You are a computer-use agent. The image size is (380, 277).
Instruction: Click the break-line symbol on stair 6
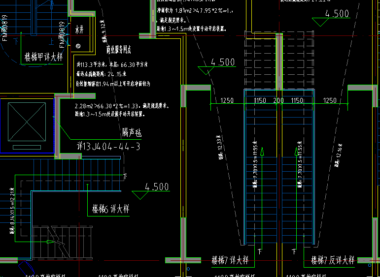tap(58, 243)
